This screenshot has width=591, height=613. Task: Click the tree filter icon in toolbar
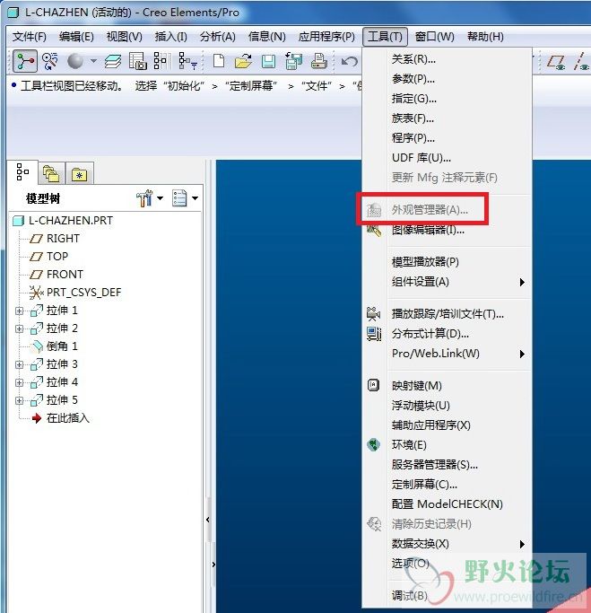[187, 61]
